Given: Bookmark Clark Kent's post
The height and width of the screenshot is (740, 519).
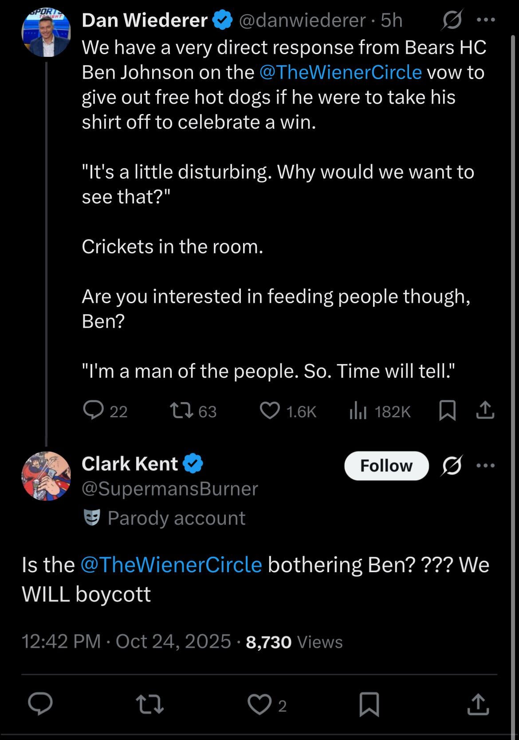Looking at the screenshot, I should point(369,704).
